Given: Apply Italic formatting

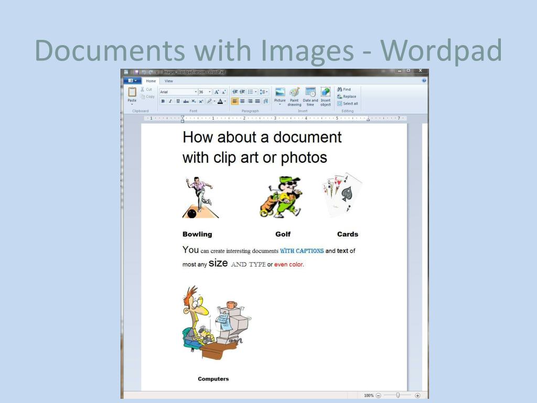Looking at the screenshot, I should [170, 101].
